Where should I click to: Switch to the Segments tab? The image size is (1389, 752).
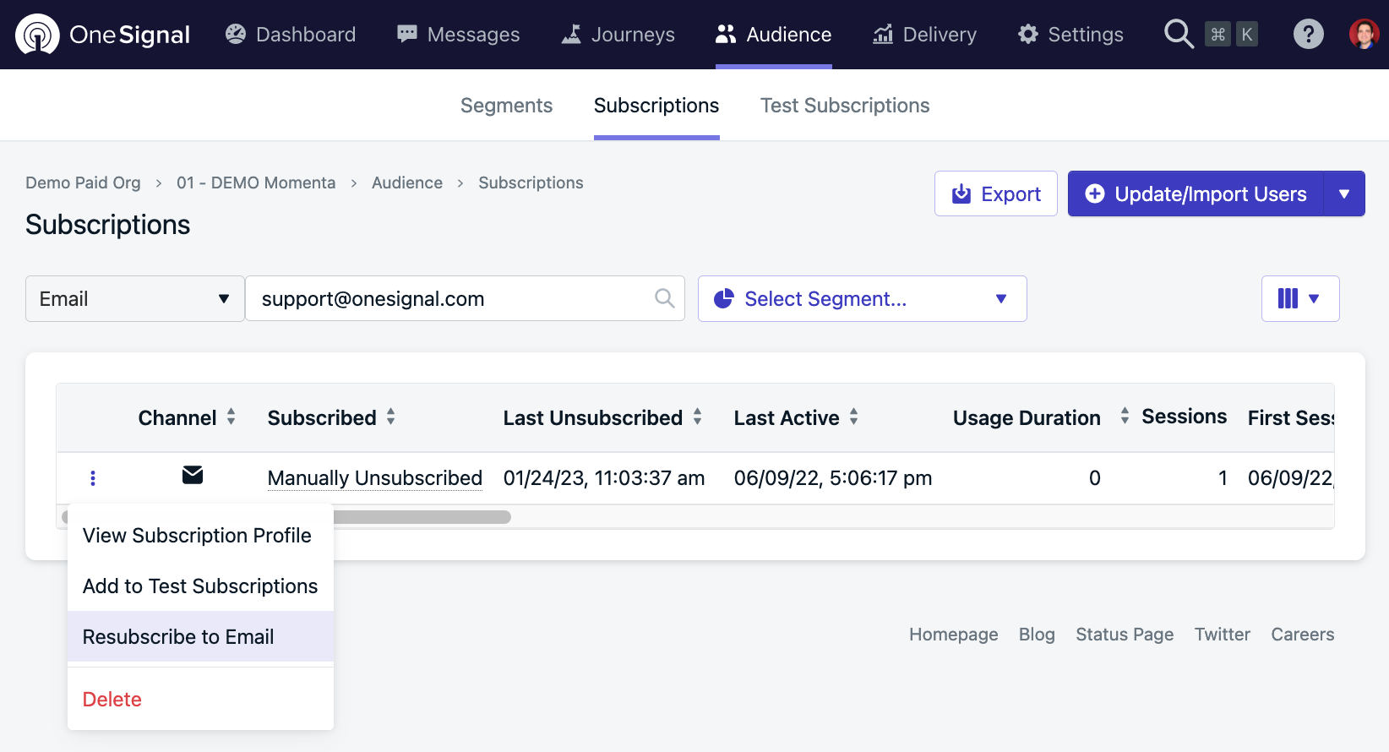click(506, 106)
